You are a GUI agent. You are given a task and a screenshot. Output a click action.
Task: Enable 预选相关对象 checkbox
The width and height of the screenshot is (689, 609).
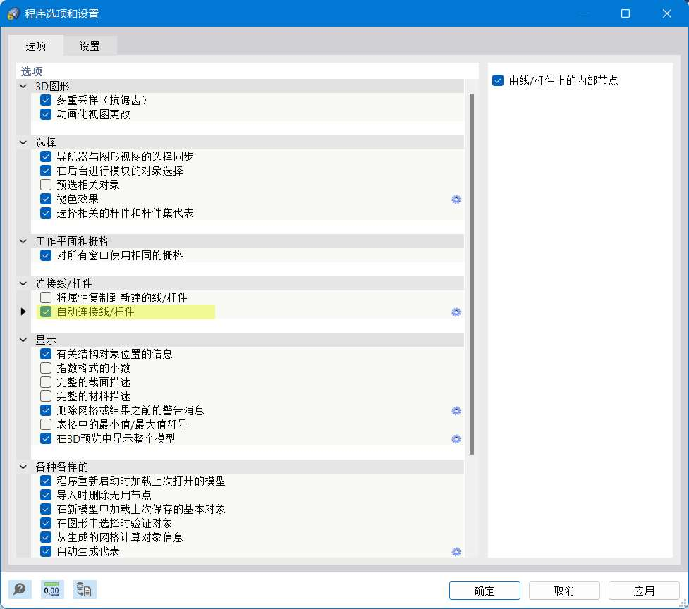pos(45,185)
